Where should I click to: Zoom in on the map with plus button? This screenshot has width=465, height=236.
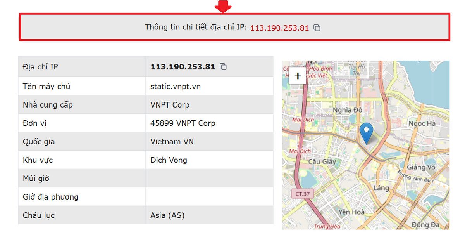click(x=298, y=76)
